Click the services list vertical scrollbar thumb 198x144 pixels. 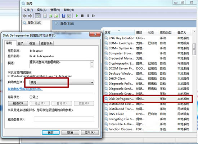coord(194,49)
